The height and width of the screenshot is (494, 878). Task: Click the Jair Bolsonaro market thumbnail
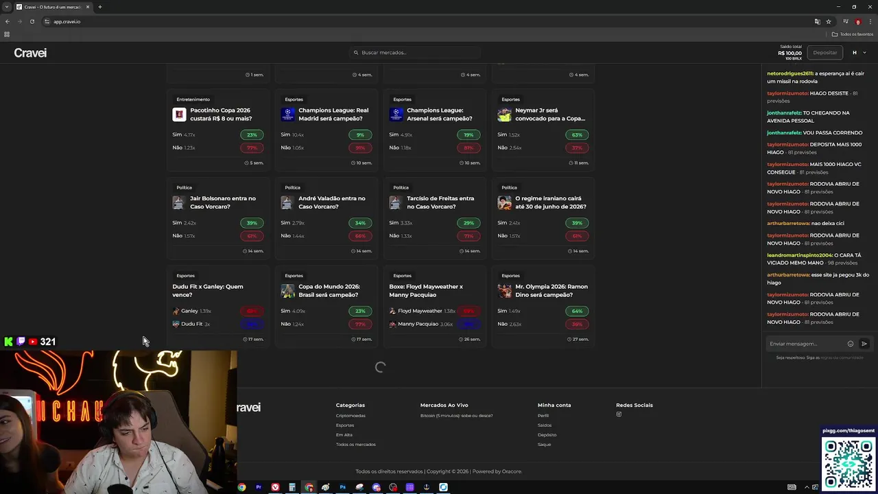[x=179, y=202]
